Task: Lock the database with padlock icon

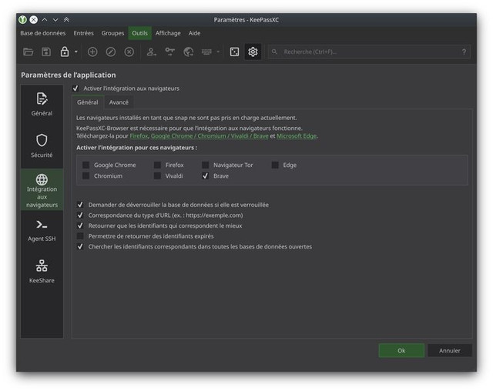Action: [x=65, y=52]
